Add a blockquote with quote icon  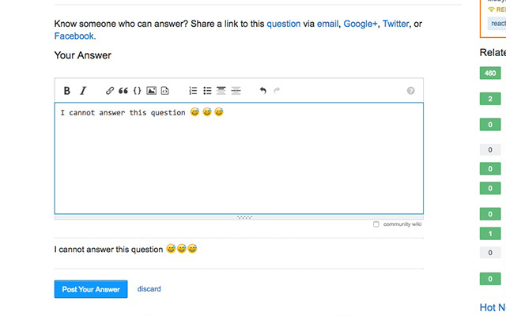123,91
